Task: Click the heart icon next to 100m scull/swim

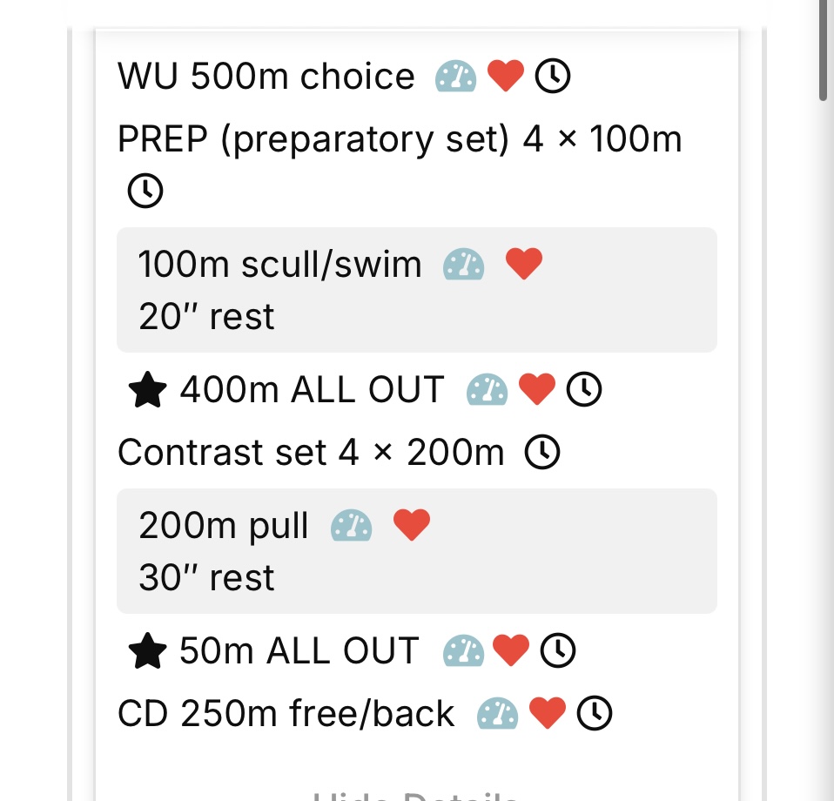Action: click(x=524, y=264)
